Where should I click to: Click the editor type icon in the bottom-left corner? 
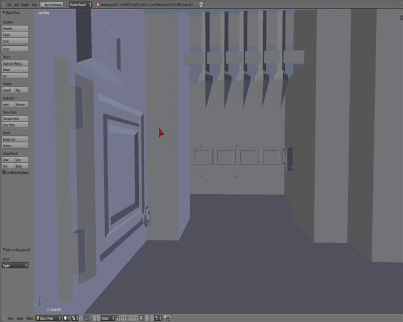3,318
